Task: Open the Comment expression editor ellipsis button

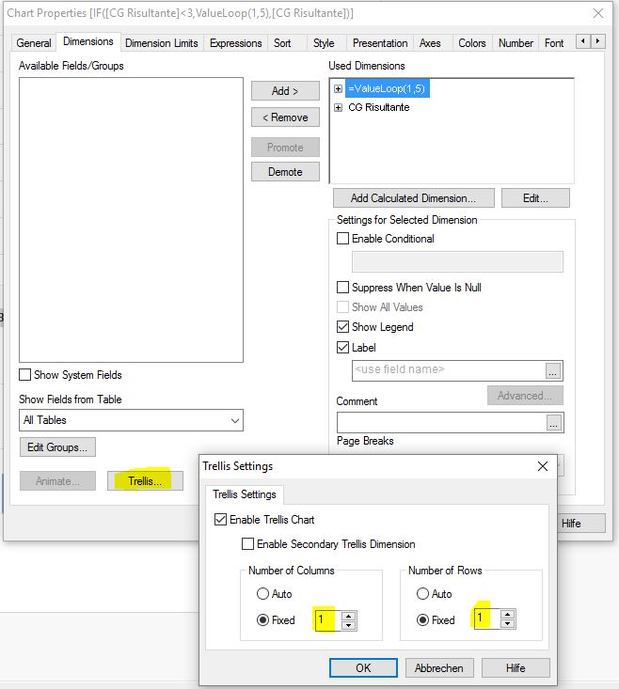Action: (x=553, y=423)
